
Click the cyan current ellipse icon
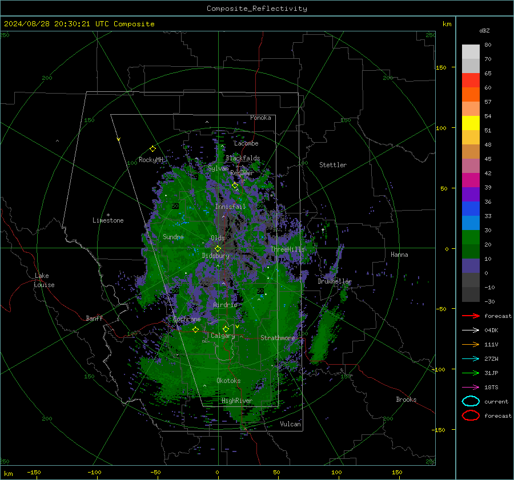click(471, 401)
